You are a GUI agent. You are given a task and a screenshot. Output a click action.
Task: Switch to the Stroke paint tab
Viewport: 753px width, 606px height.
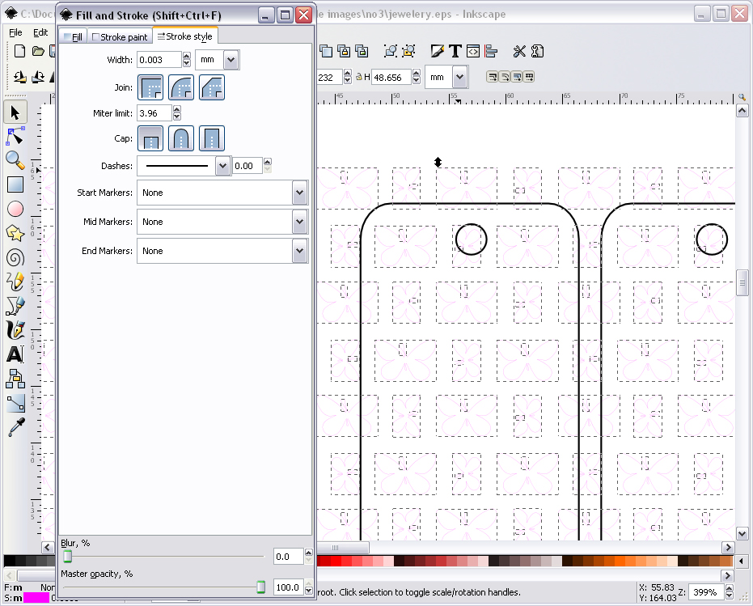click(x=120, y=37)
